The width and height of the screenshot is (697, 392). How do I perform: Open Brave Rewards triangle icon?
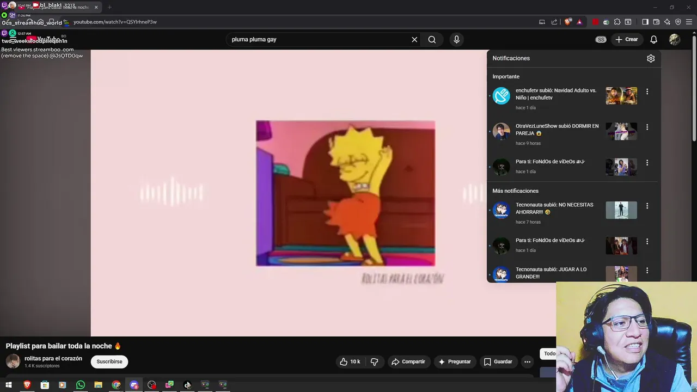(x=579, y=22)
